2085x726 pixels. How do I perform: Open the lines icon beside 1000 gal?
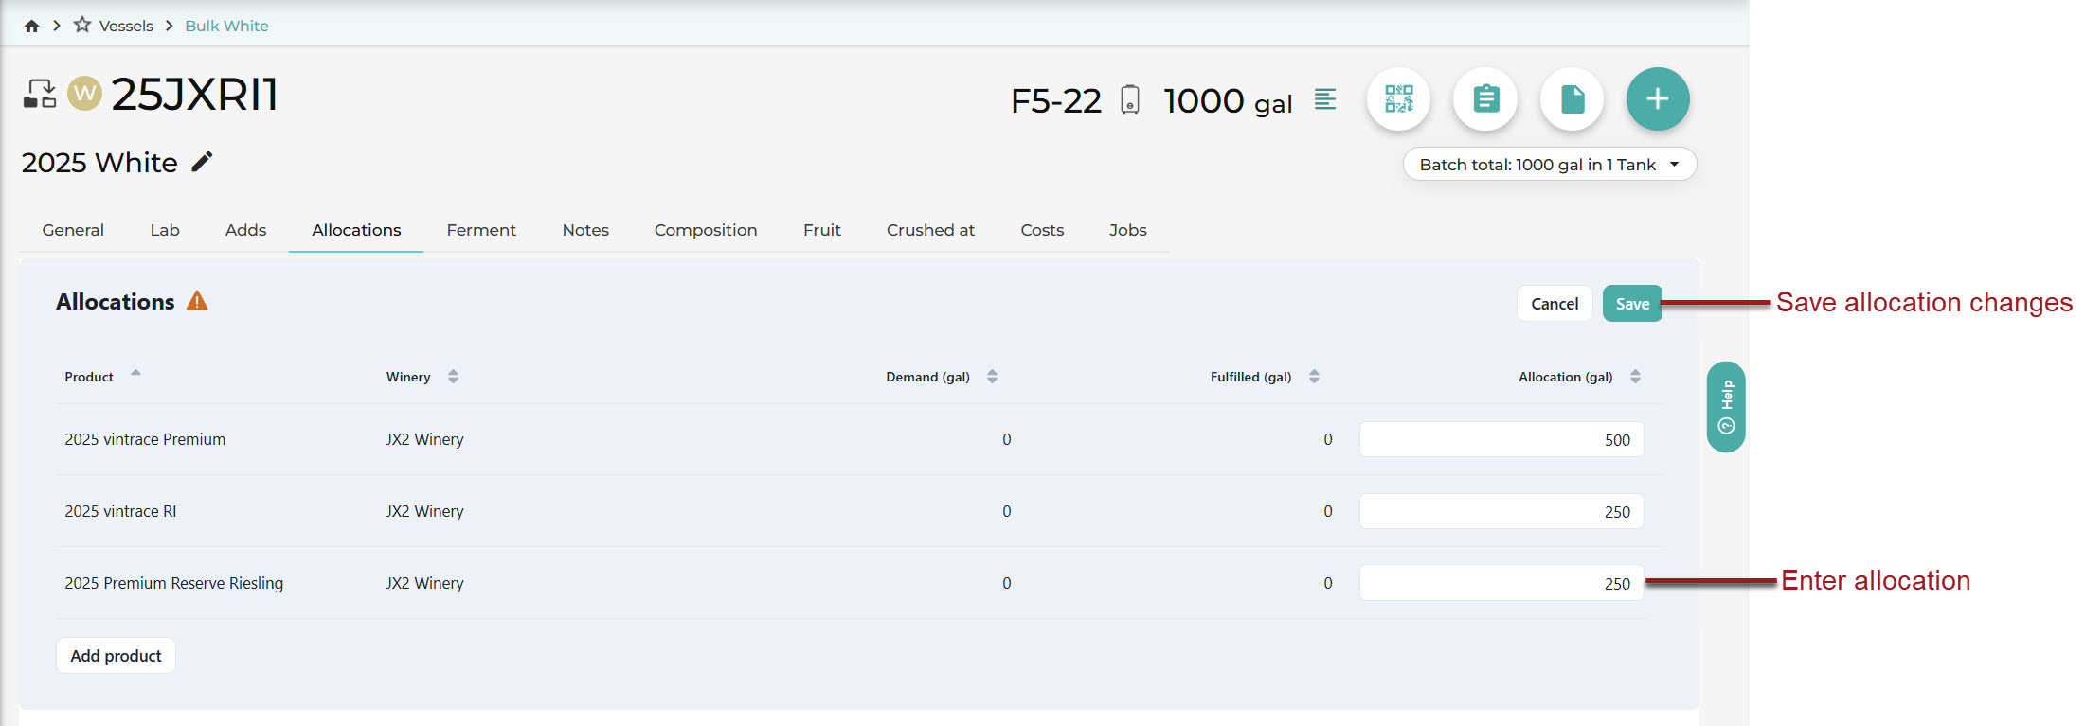(1325, 98)
